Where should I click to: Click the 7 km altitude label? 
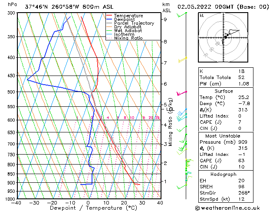click(165, 63)
